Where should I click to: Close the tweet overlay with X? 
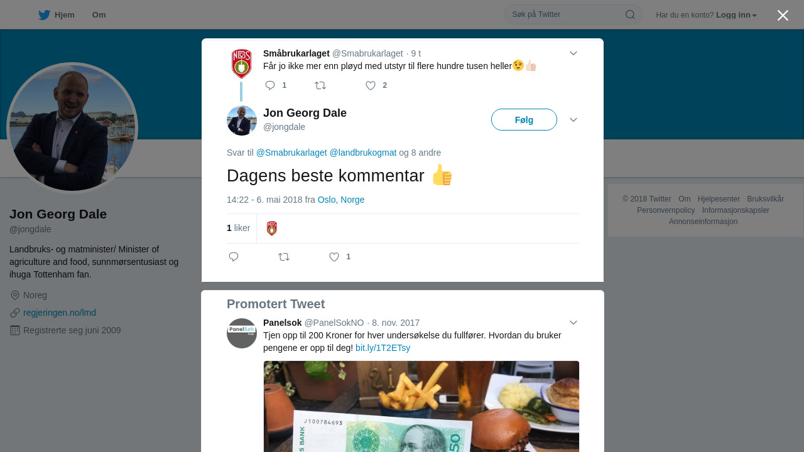(x=783, y=15)
